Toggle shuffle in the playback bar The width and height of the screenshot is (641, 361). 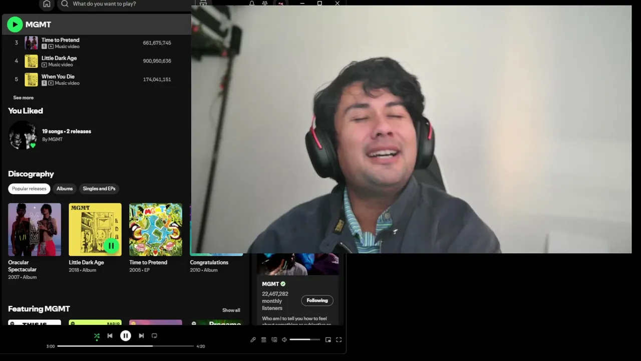tap(97, 336)
